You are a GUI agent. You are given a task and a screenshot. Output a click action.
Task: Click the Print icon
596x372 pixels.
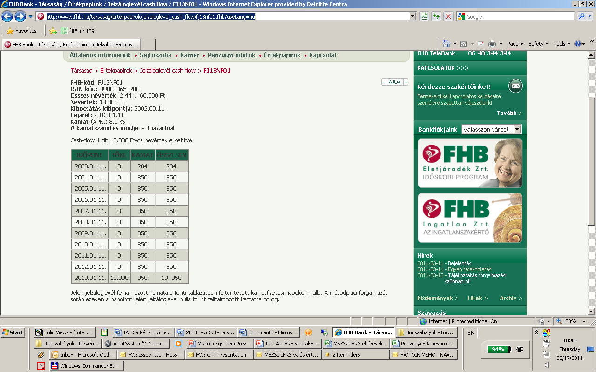click(x=492, y=44)
